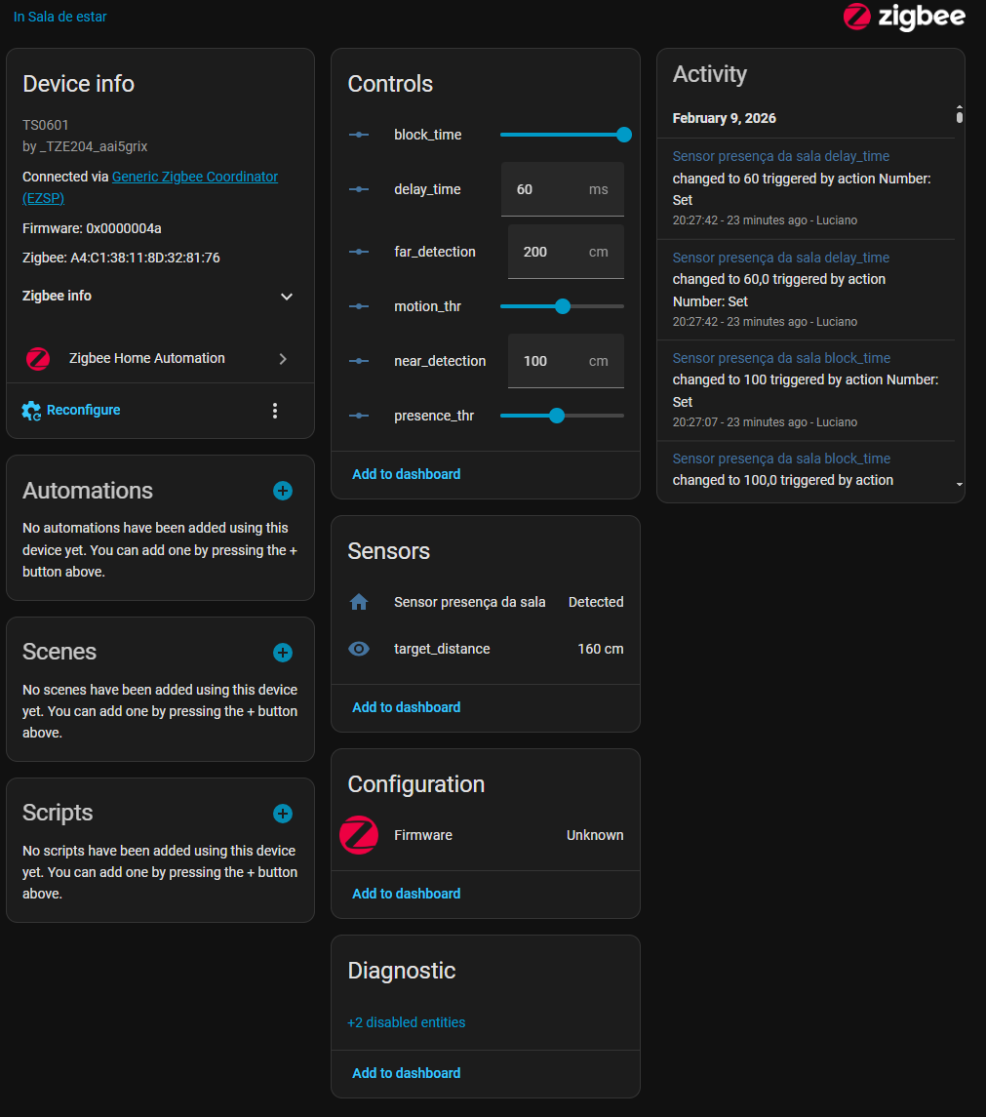Screen dimensions: 986x1117
Task: Click the Zigbee icon next to Firmware
Action: coord(359,835)
